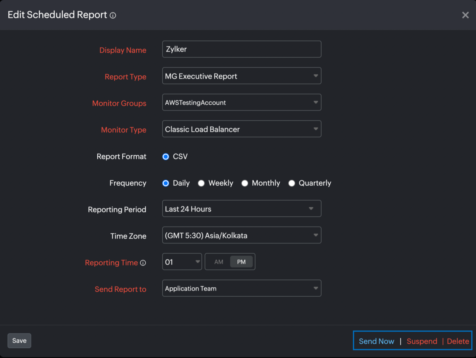Open the reporting hour dropdown showing 01

pyautogui.click(x=182, y=262)
